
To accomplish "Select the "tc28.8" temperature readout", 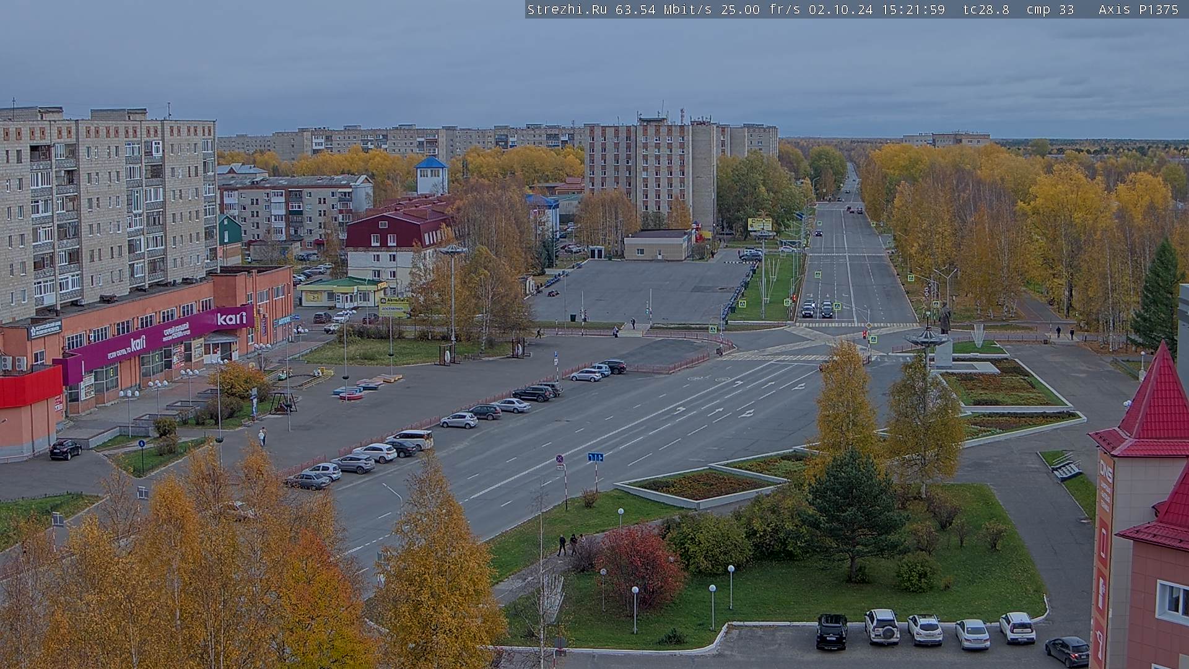I will (x=986, y=9).
